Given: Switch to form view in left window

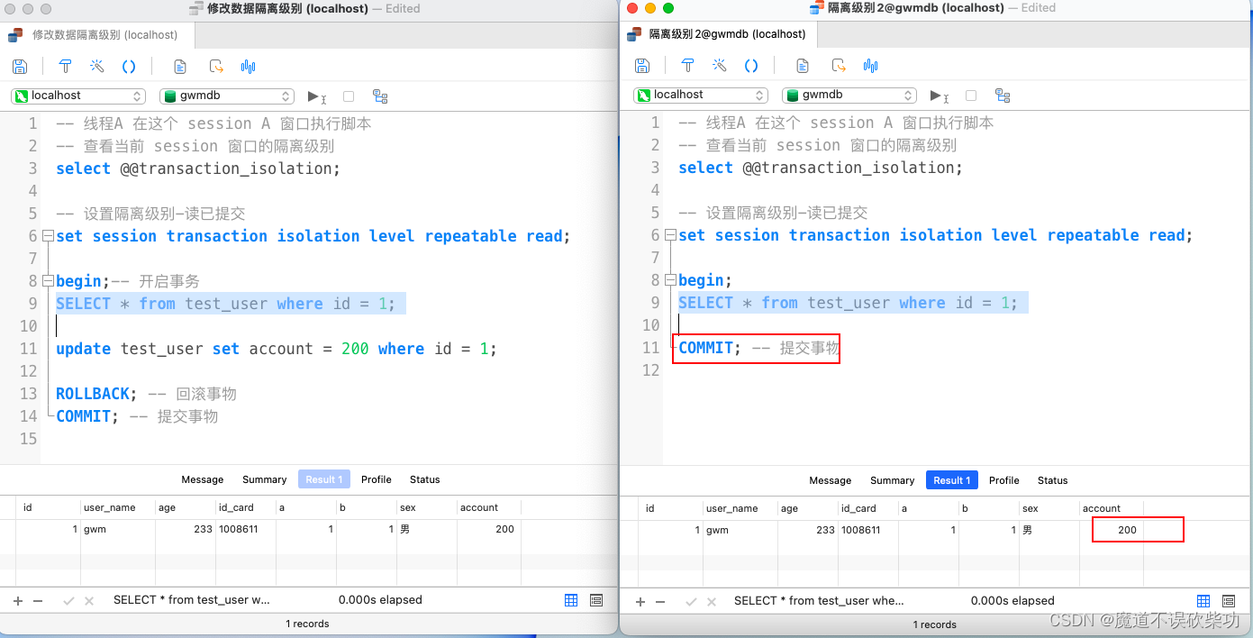Looking at the screenshot, I should coord(596,600).
